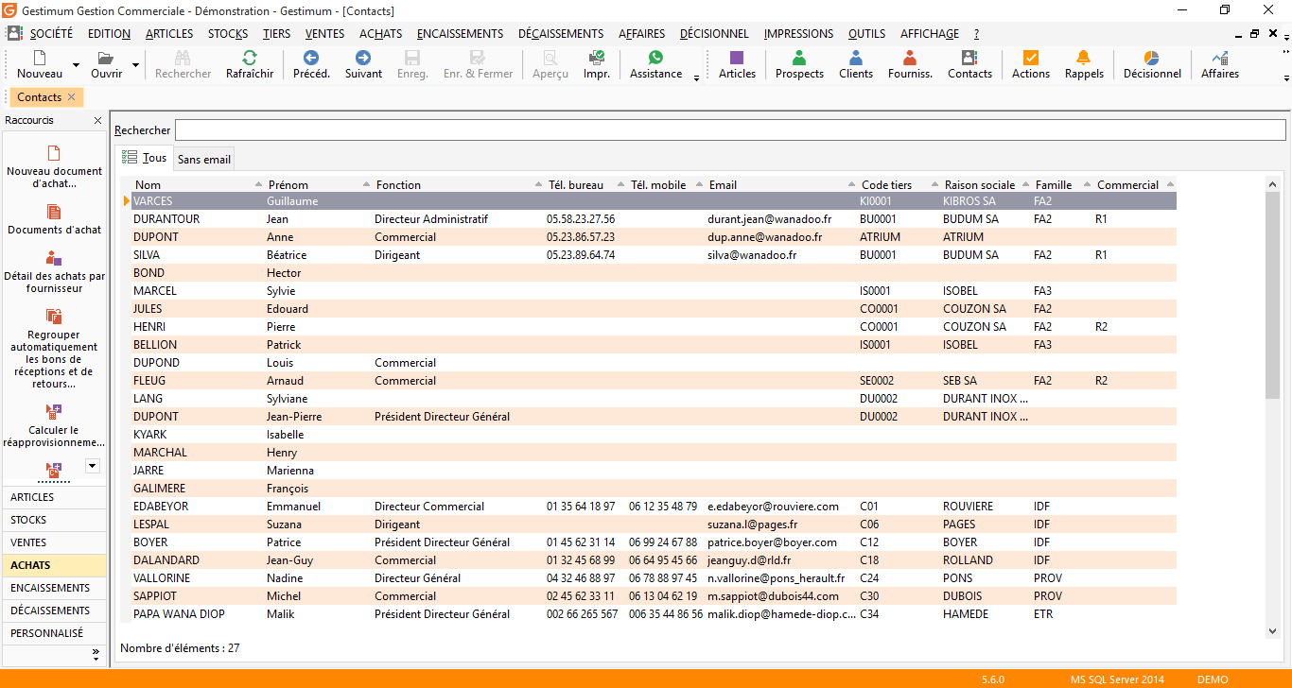Open the ARTICLES menu
Screen dimensions: 1292x688
tap(169, 33)
